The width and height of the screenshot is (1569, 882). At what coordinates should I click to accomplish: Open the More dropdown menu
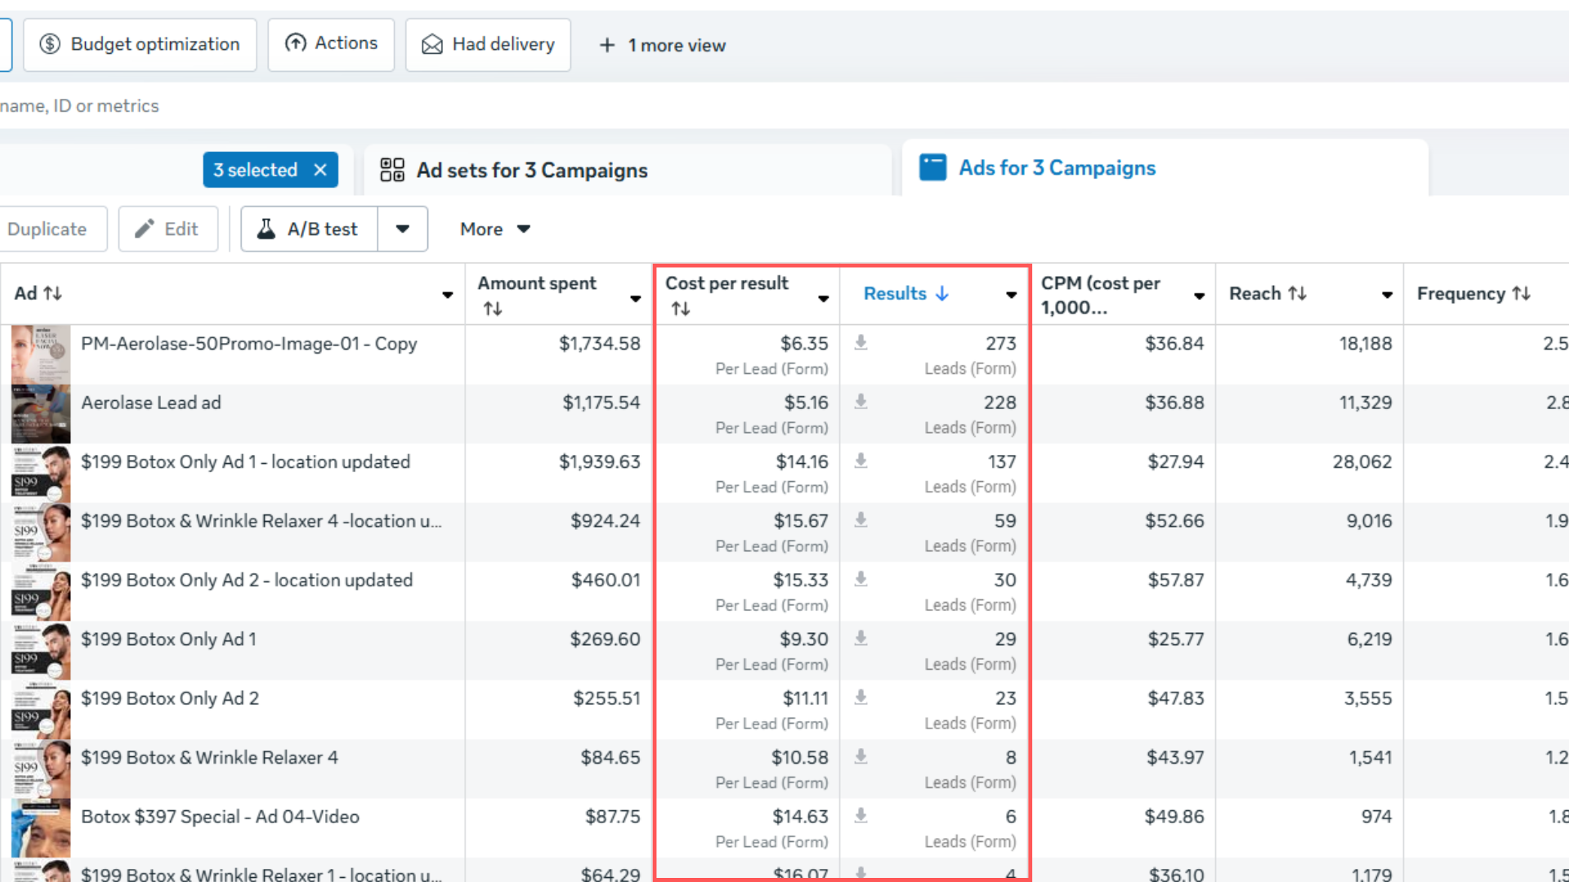(x=495, y=229)
